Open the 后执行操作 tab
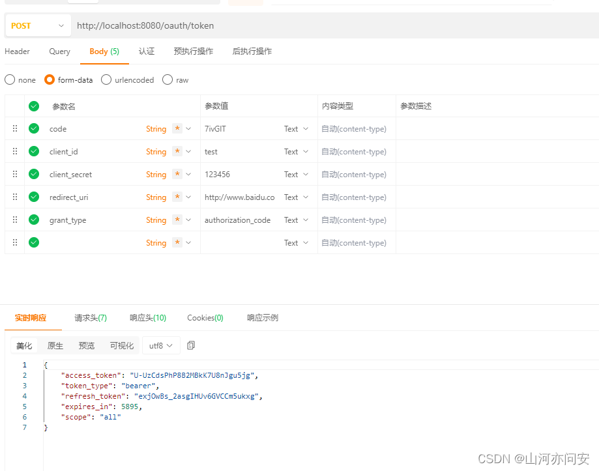 (252, 51)
